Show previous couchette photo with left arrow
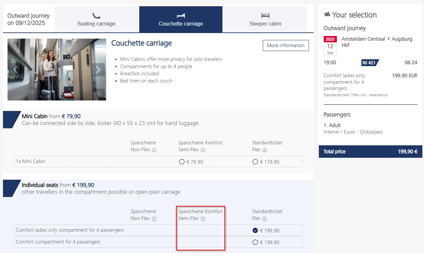 click(15, 70)
